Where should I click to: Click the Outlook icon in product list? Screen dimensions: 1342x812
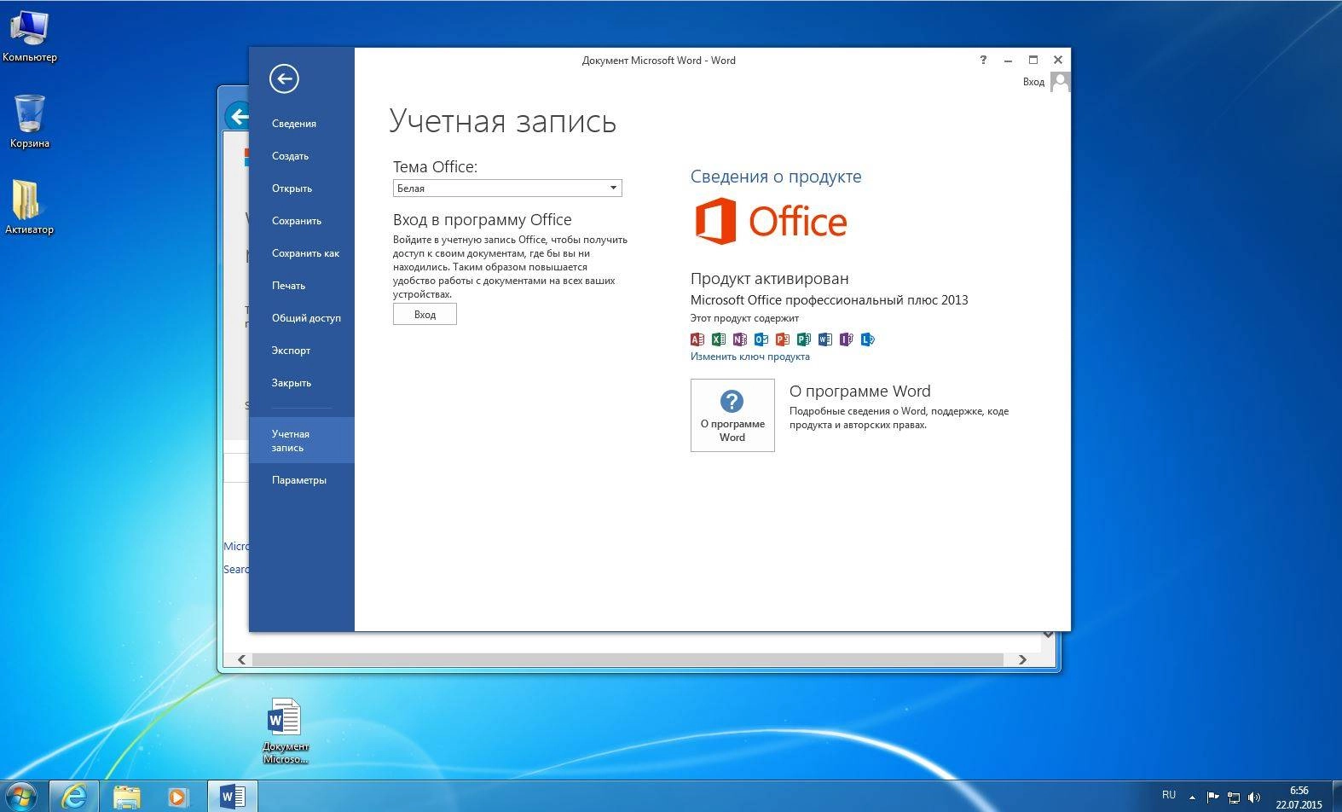coord(761,339)
